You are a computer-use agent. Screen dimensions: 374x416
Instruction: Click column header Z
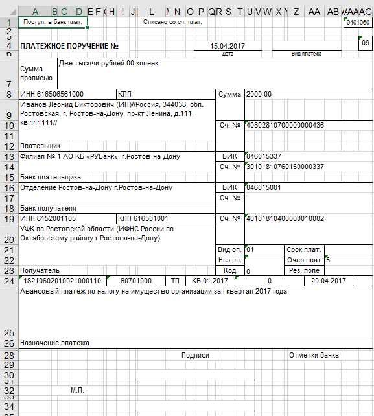[296, 12]
